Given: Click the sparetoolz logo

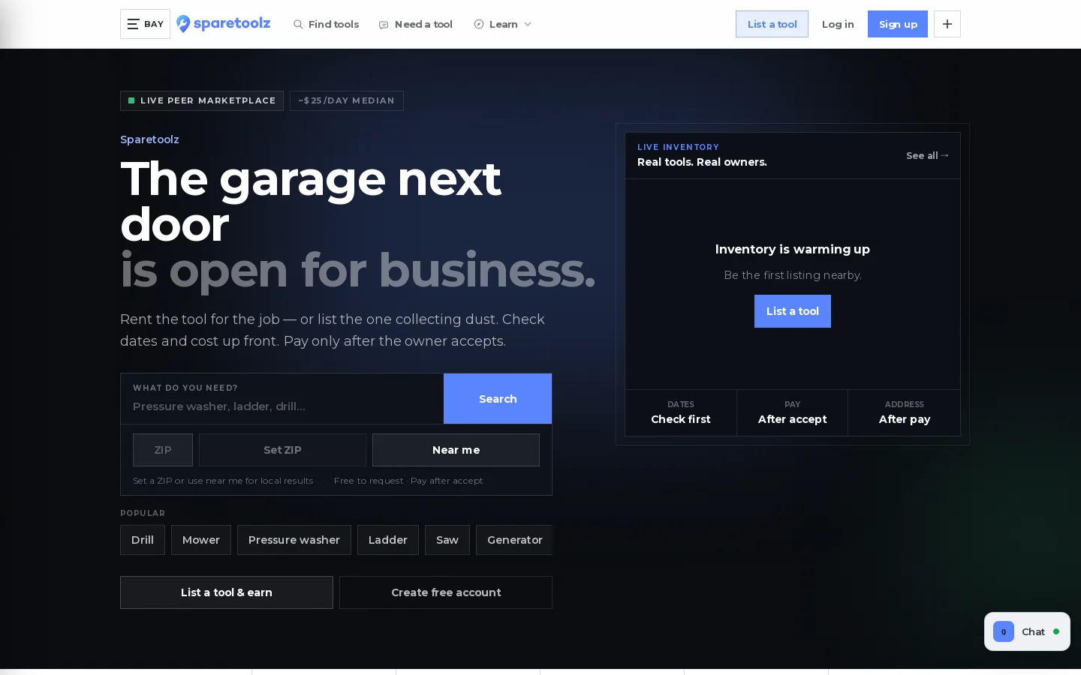Looking at the screenshot, I should coord(224,24).
